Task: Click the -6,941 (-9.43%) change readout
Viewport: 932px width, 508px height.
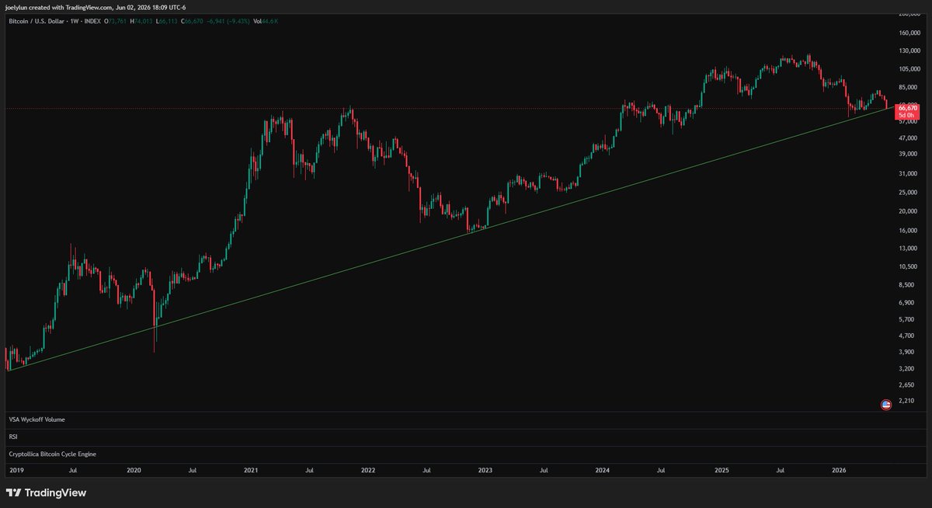Action: (x=230, y=20)
